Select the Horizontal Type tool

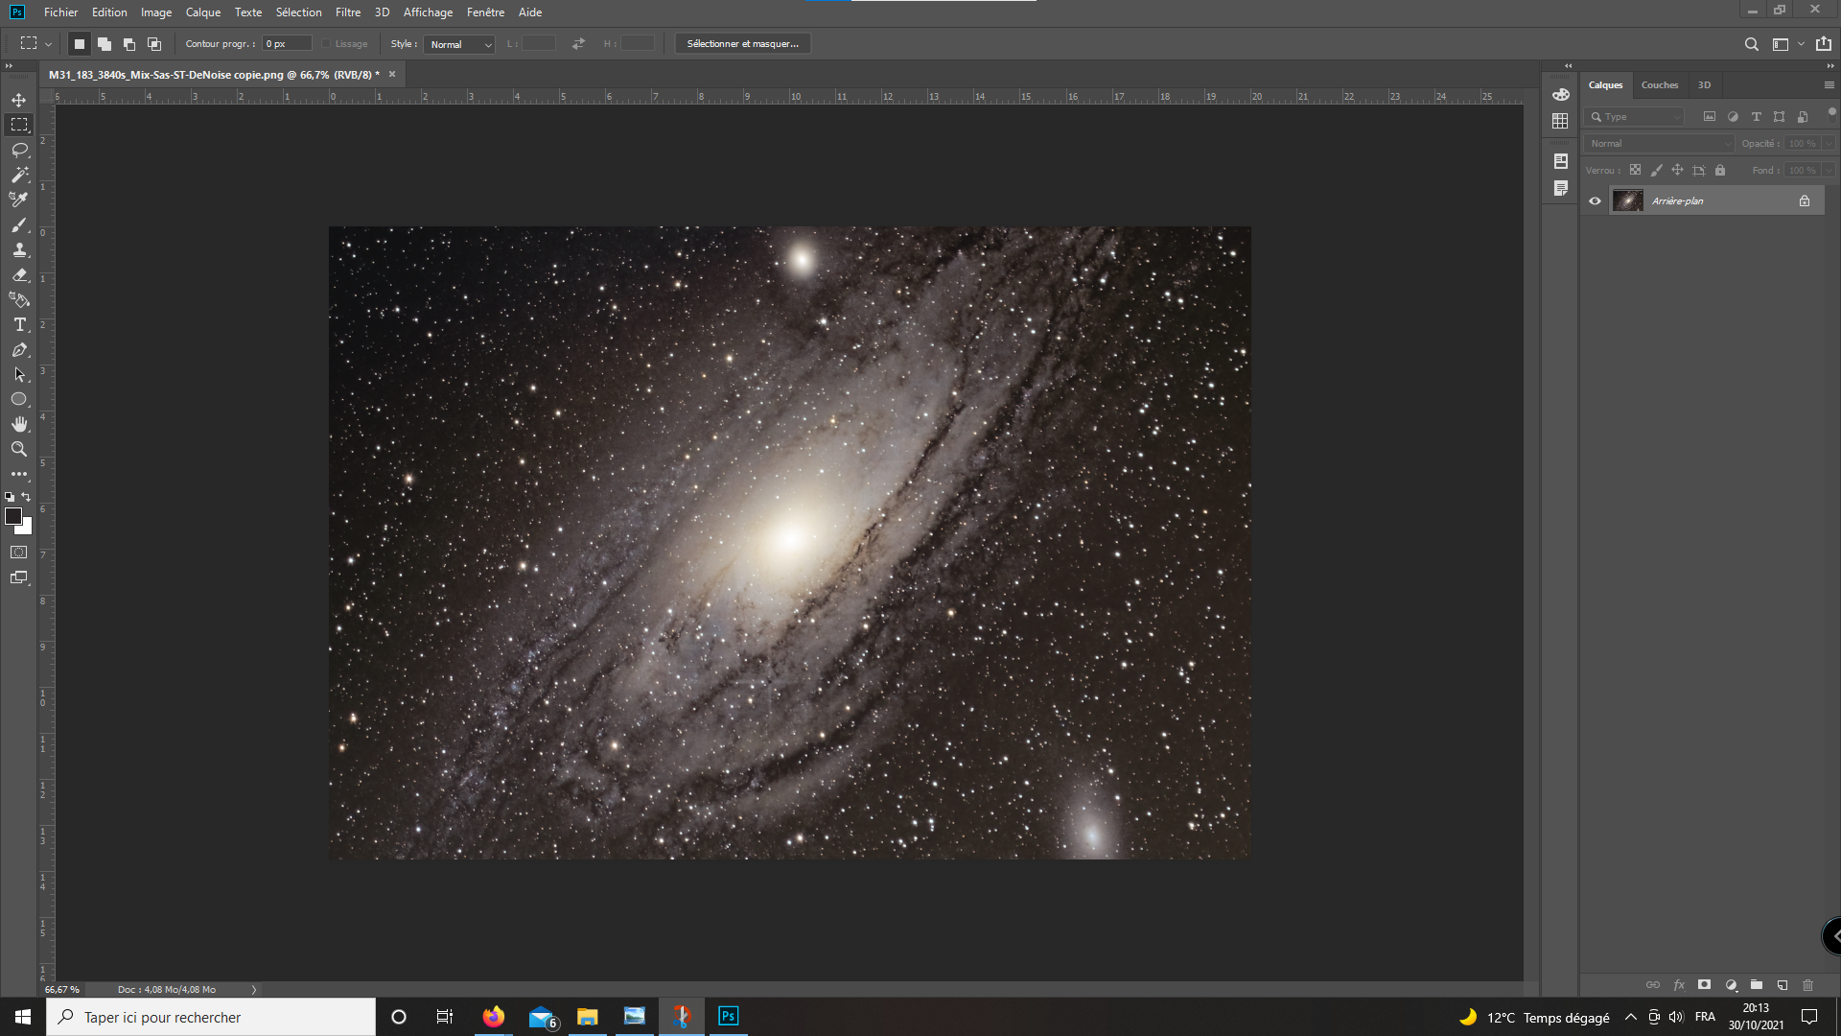pos(19,324)
